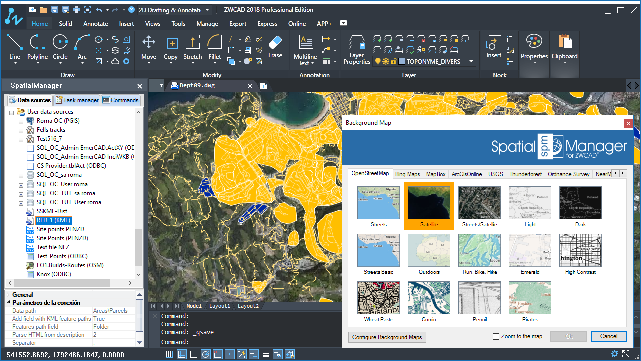Click the Configure Background Maps button
This screenshot has width=641, height=361.
point(387,337)
